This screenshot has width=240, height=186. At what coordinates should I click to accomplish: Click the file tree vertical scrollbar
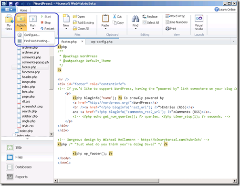52,73
